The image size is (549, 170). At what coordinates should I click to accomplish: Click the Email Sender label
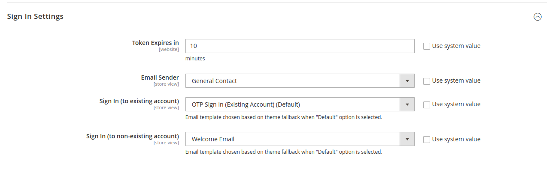click(x=160, y=78)
